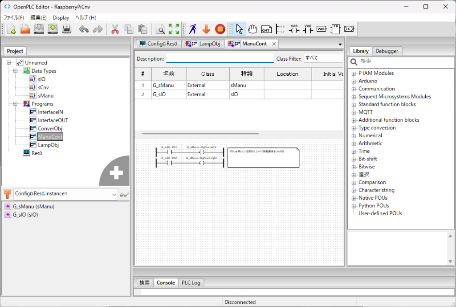456x307 pixels.
Task: Click G_sIO (sIO) instance entry
Action: (25, 215)
